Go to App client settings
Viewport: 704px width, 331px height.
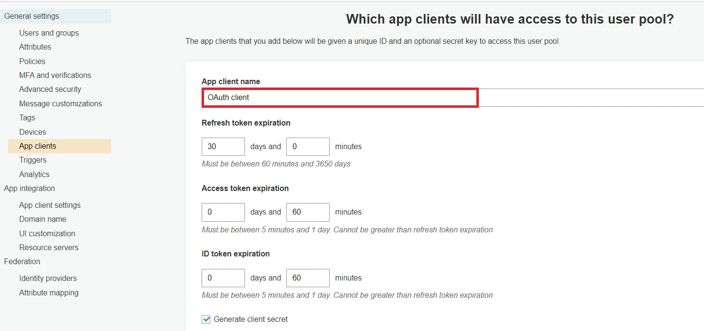(50, 205)
